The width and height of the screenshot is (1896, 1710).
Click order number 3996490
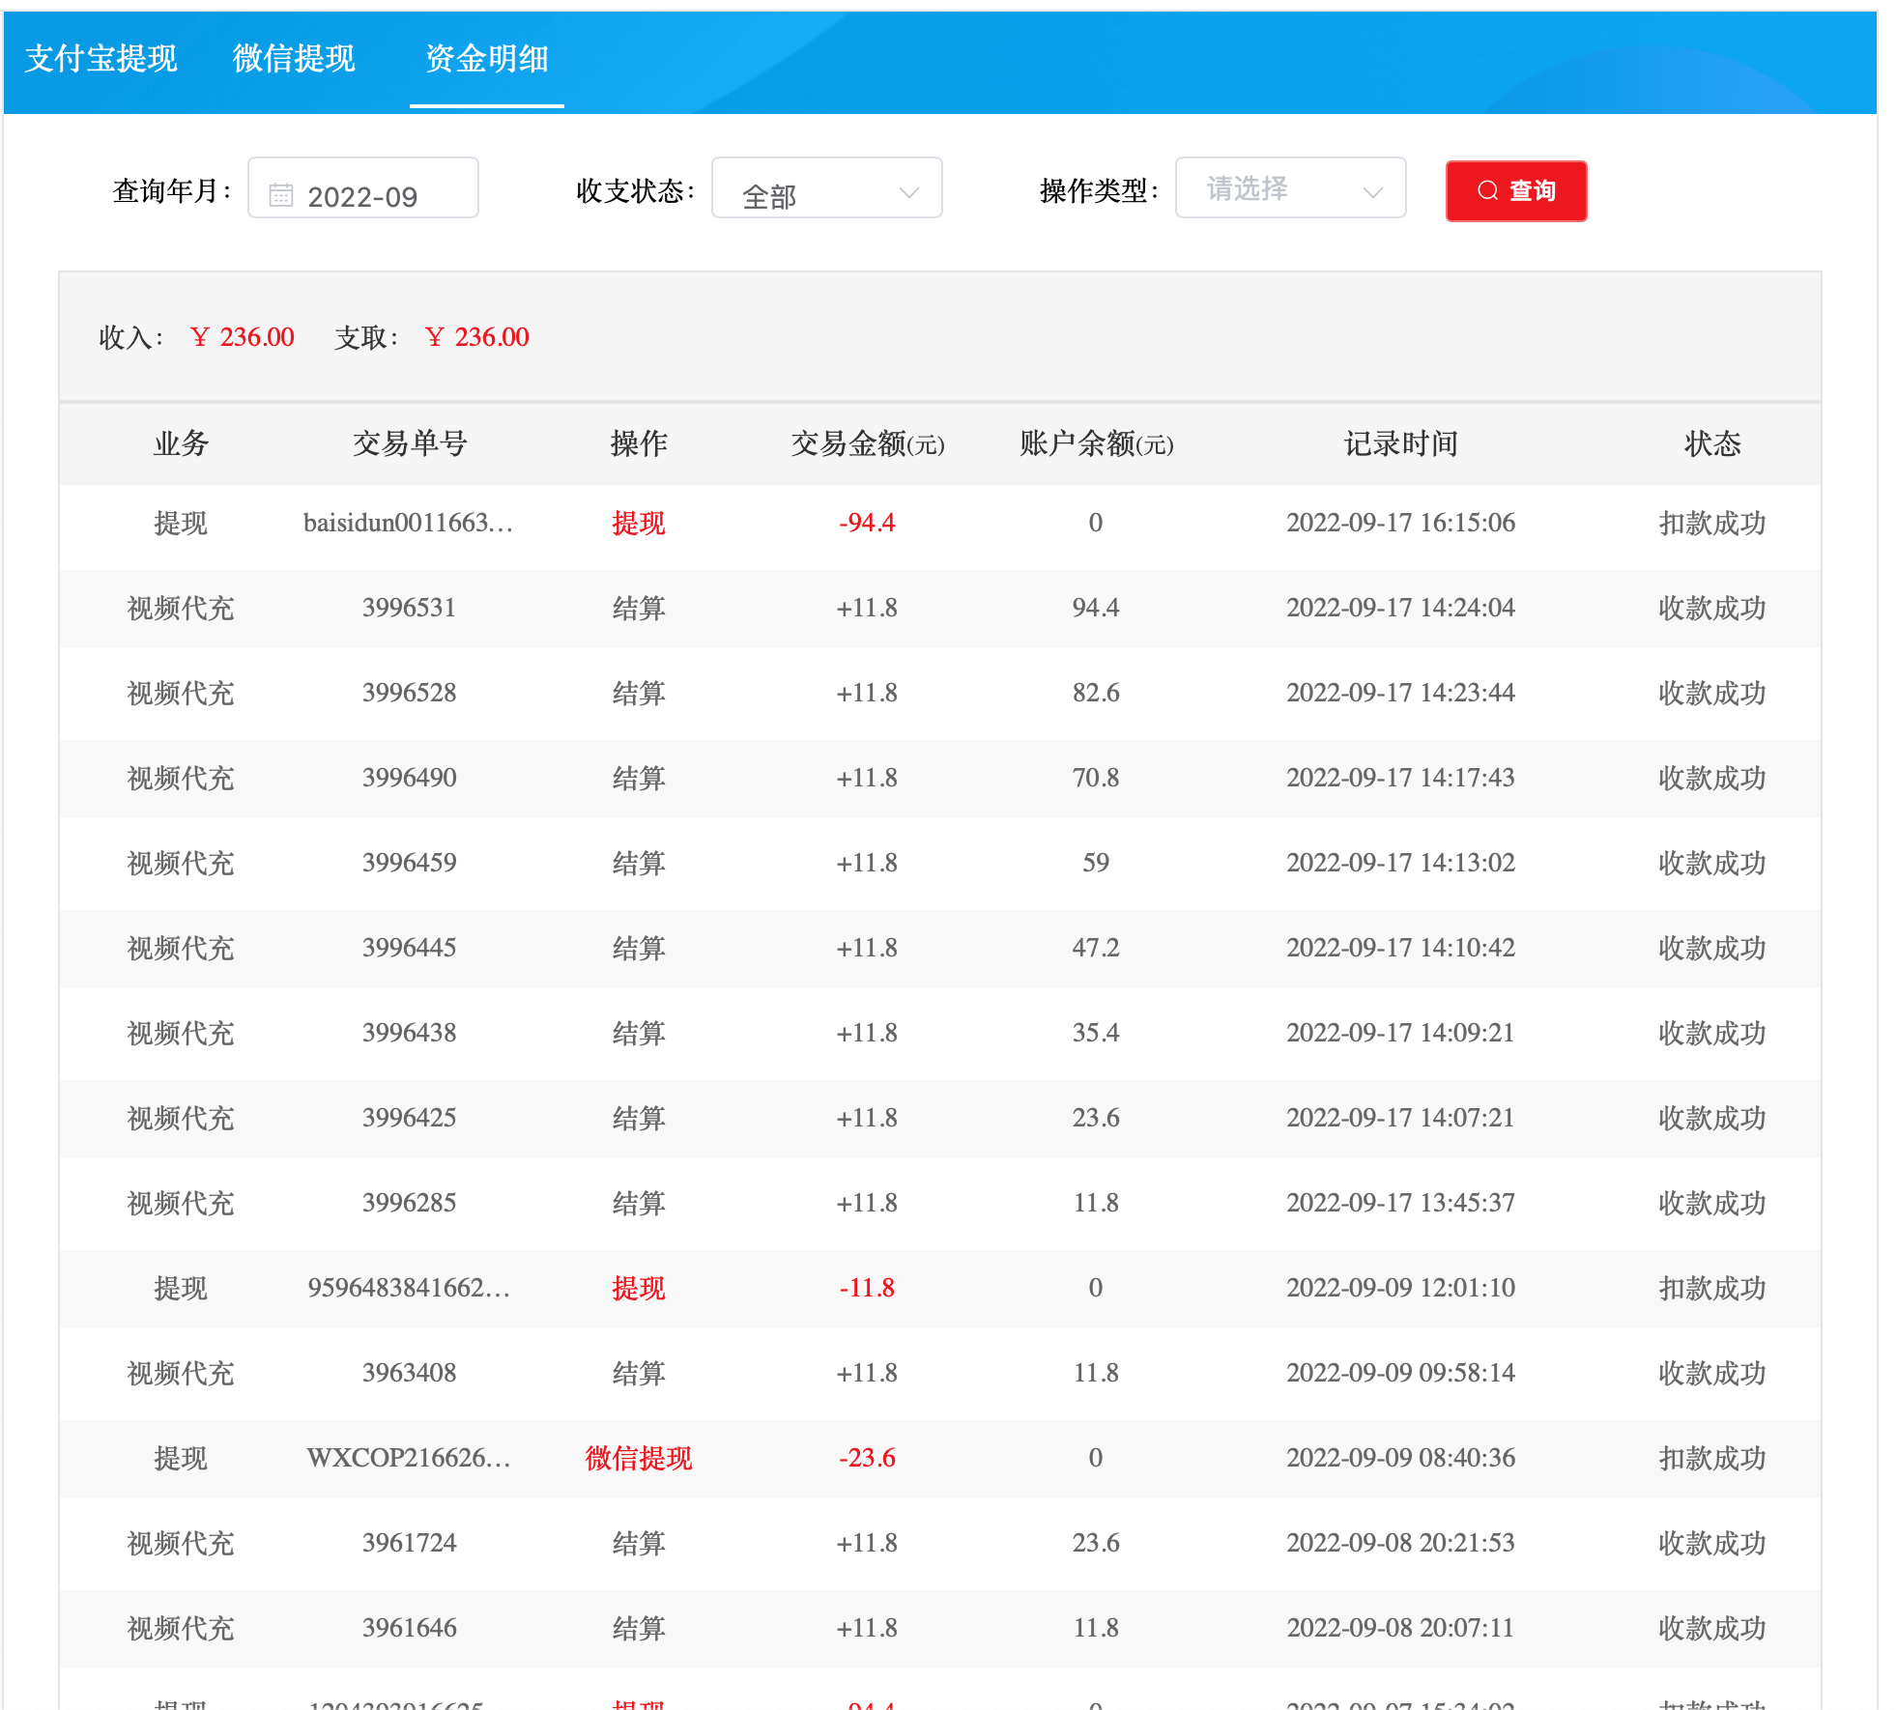[x=409, y=778]
